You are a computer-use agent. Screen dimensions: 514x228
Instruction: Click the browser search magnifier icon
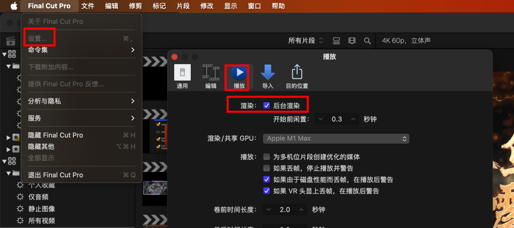[367, 41]
